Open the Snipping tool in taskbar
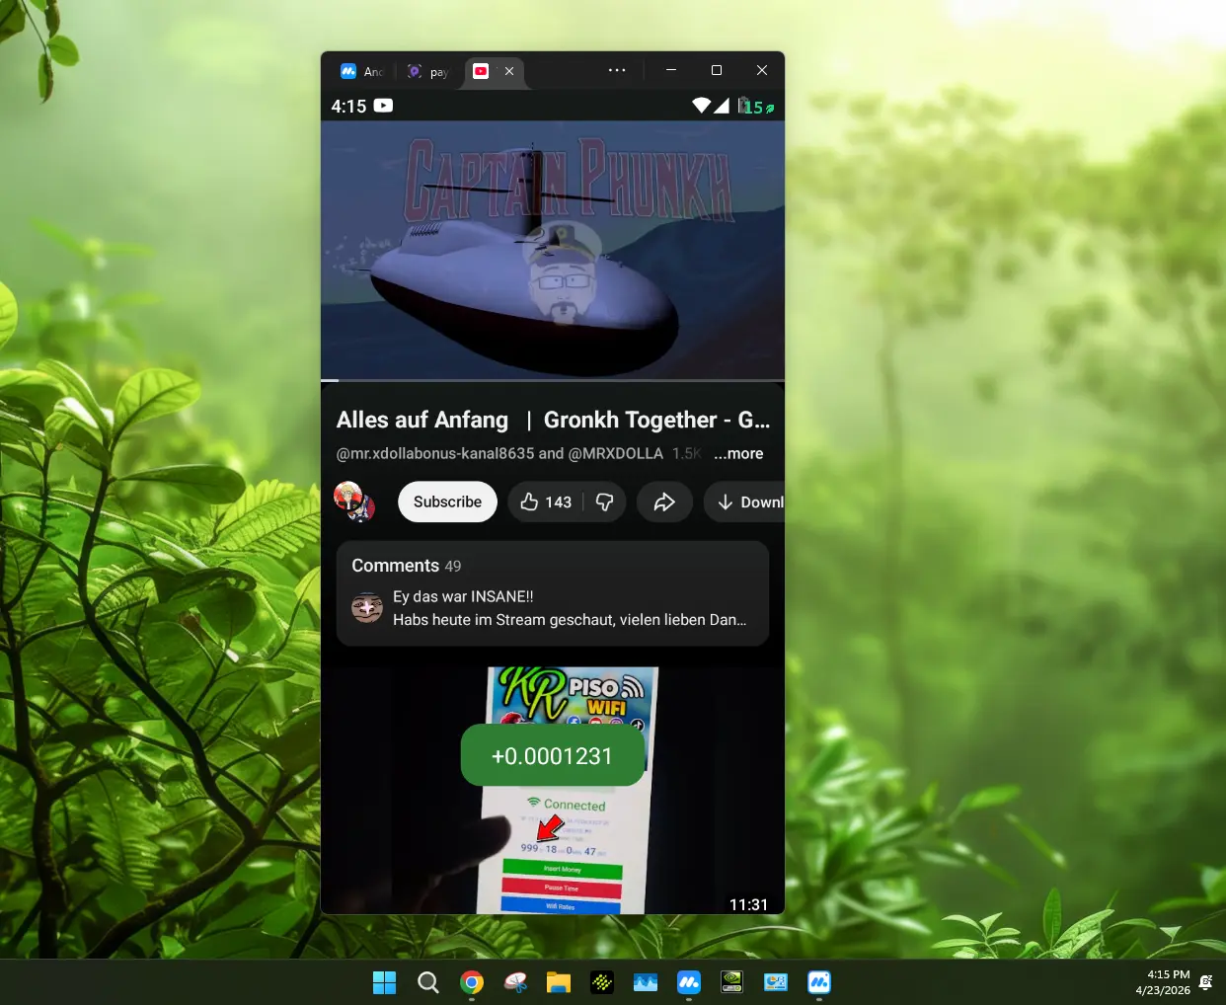Screen dimensions: 1226x1005 [x=515, y=982]
